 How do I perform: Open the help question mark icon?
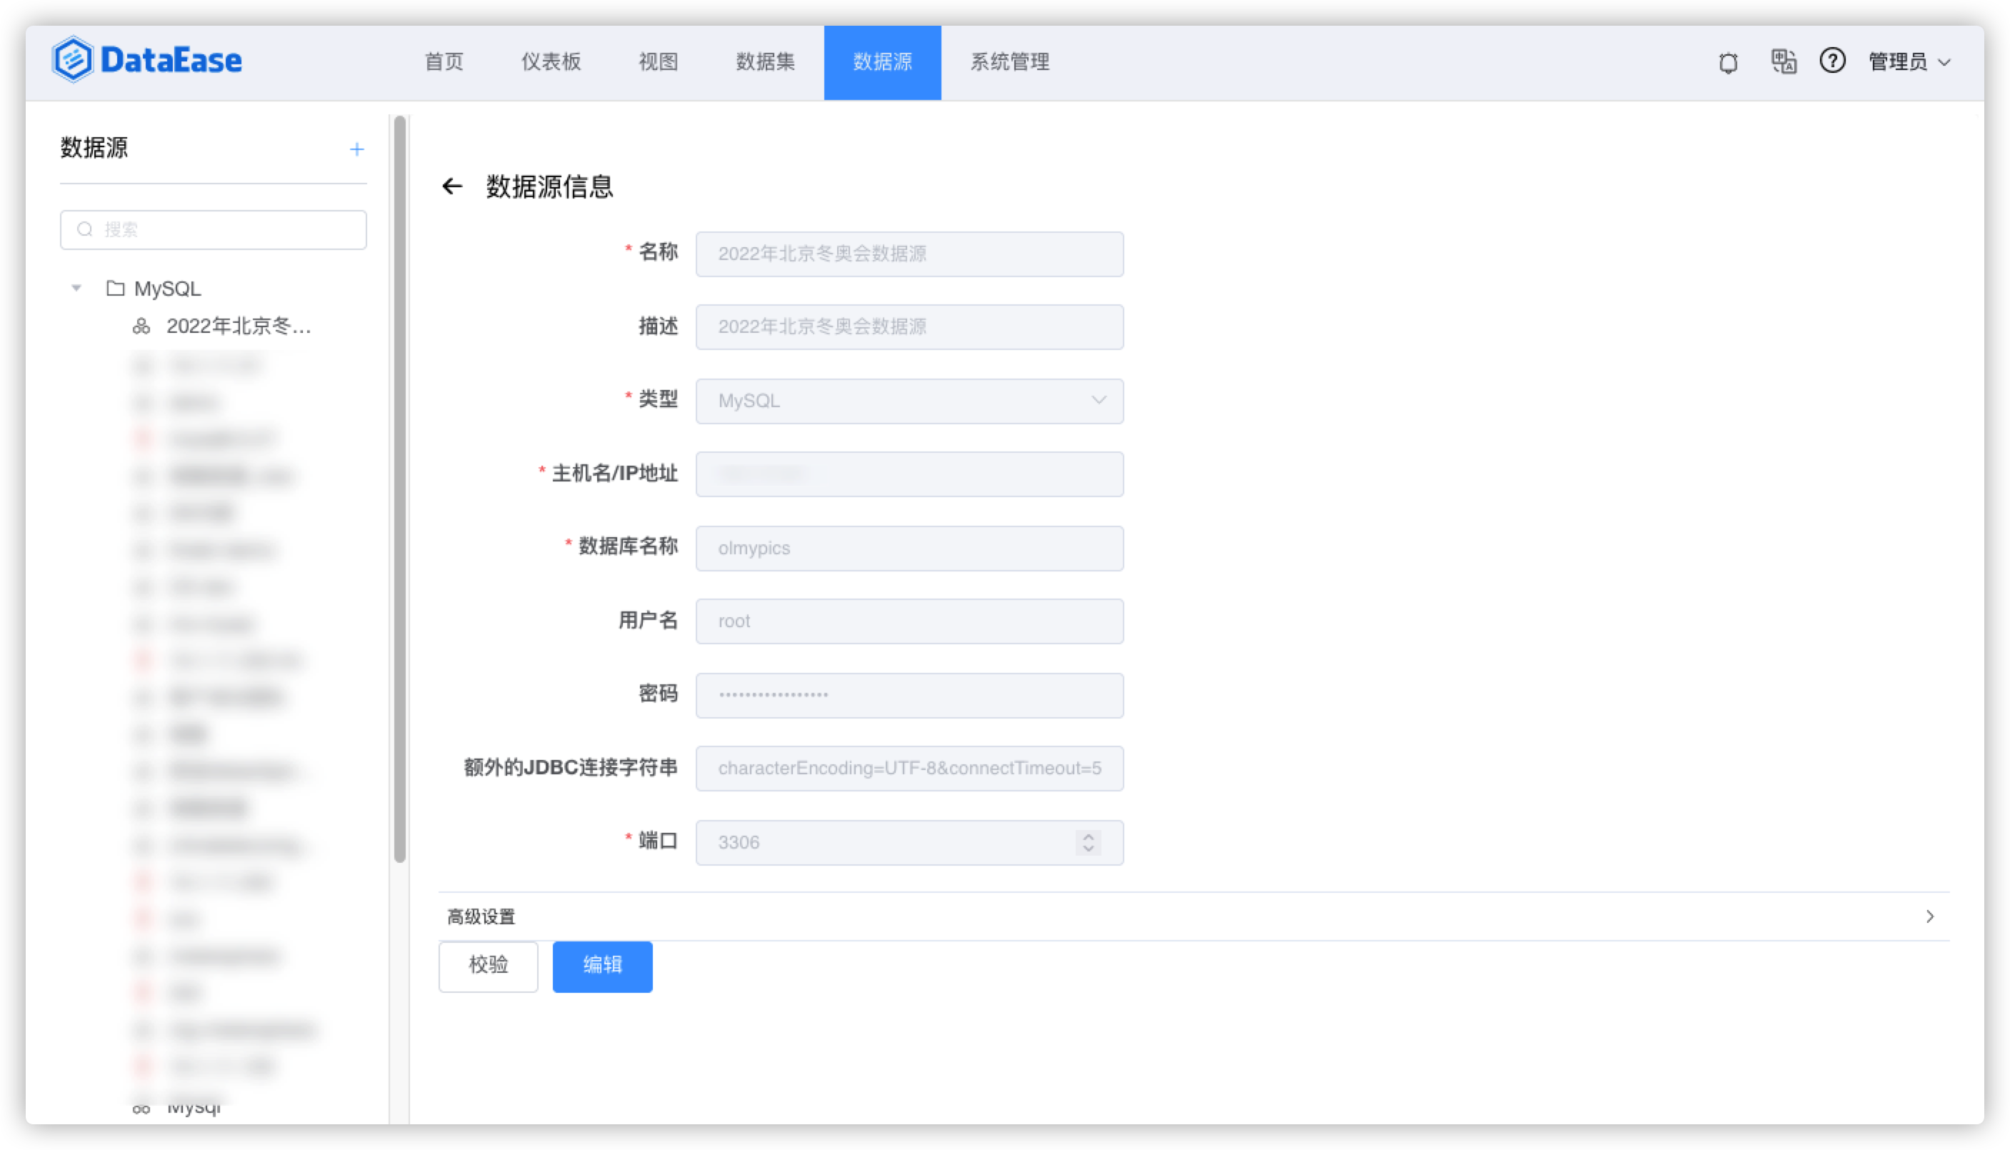(1832, 61)
